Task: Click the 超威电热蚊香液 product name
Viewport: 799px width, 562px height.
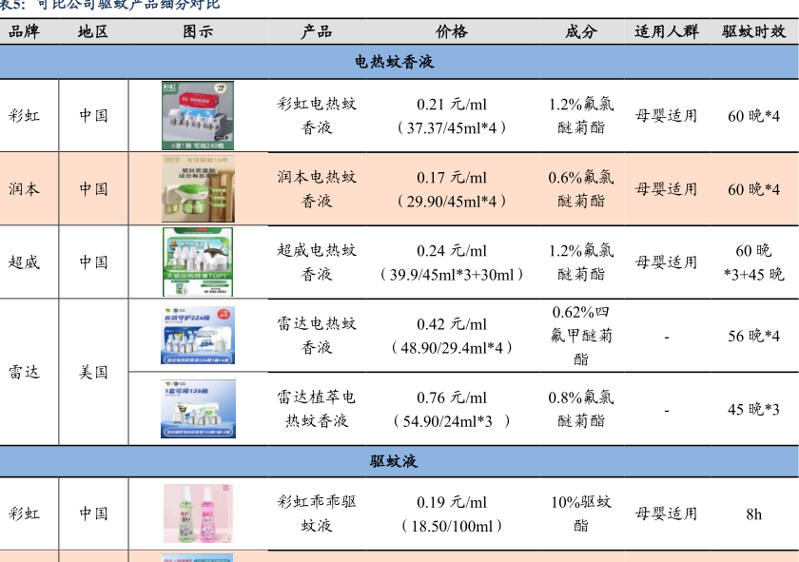Action: click(317, 262)
